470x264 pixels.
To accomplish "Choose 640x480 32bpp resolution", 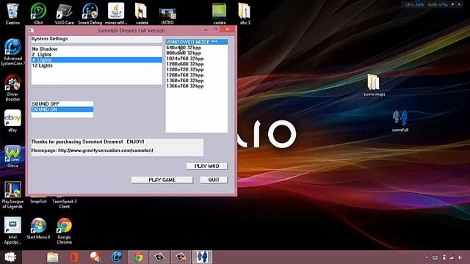I will tap(197, 48).
